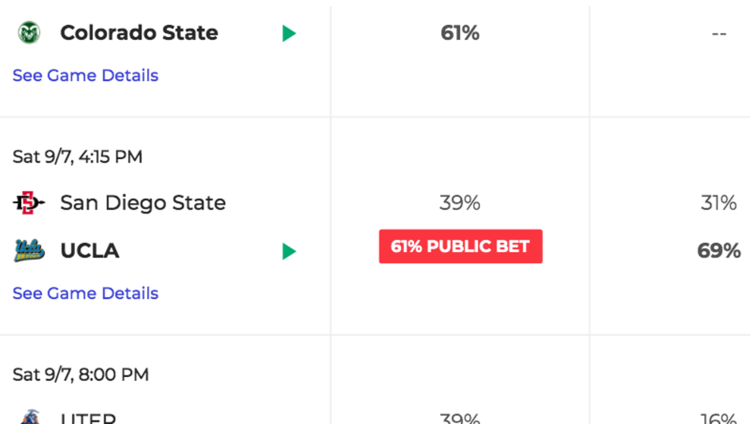Click the Sat 9/7, 4:15 PM game time

77,157
